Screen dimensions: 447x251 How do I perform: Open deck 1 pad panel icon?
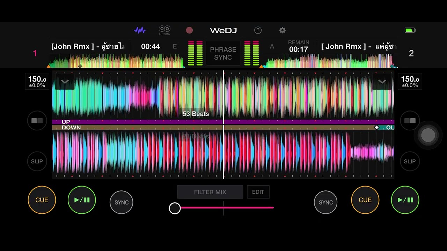click(x=37, y=121)
